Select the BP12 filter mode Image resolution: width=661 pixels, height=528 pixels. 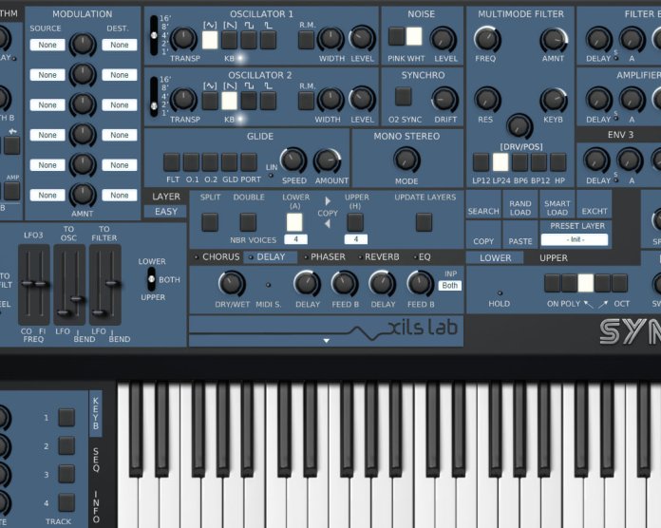point(538,162)
